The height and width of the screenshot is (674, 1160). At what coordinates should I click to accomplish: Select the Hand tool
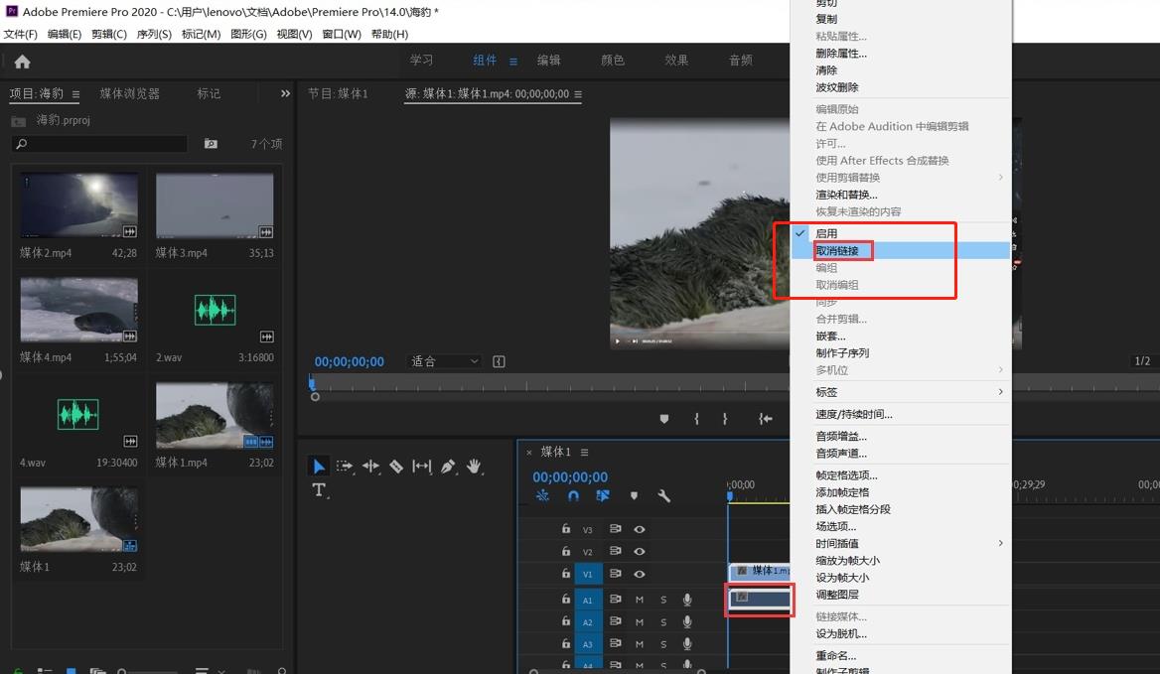pyautogui.click(x=474, y=467)
